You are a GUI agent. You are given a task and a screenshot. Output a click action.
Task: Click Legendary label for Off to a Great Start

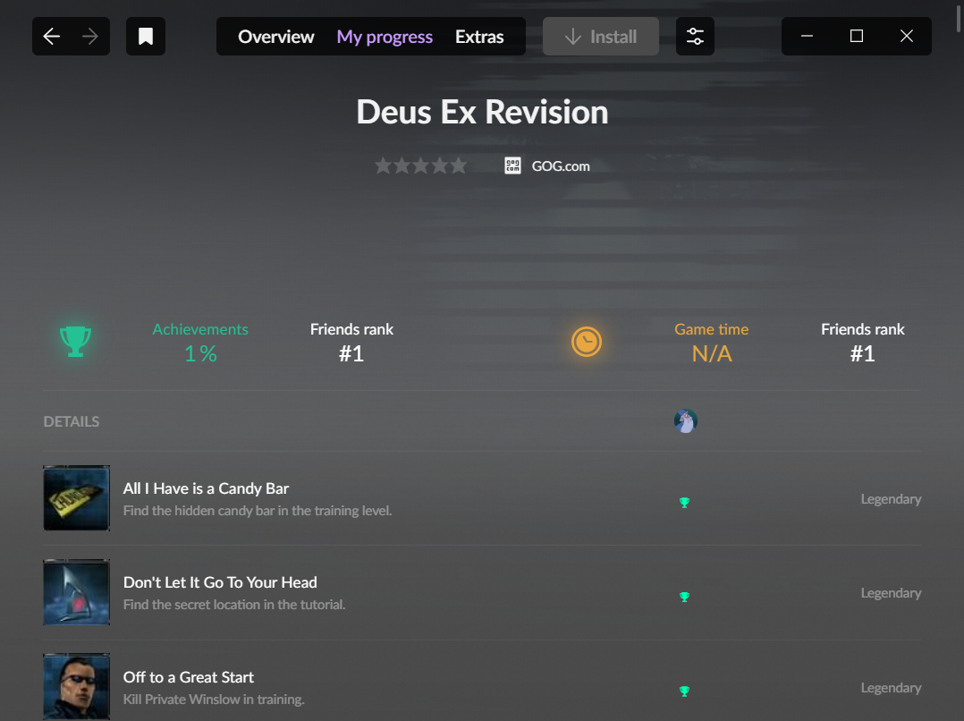click(x=891, y=688)
